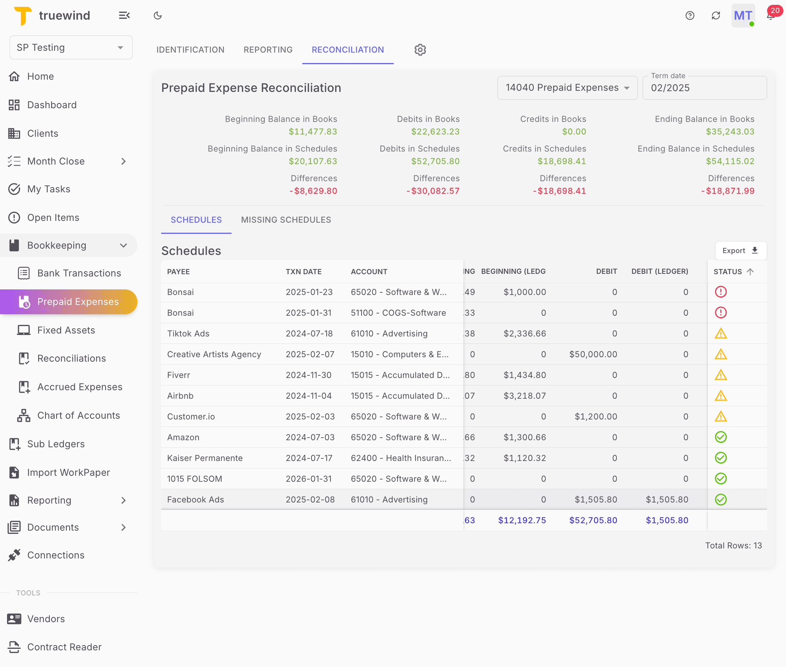Click the Export button
Image resolution: width=786 pixels, height=667 pixels.
coord(740,250)
